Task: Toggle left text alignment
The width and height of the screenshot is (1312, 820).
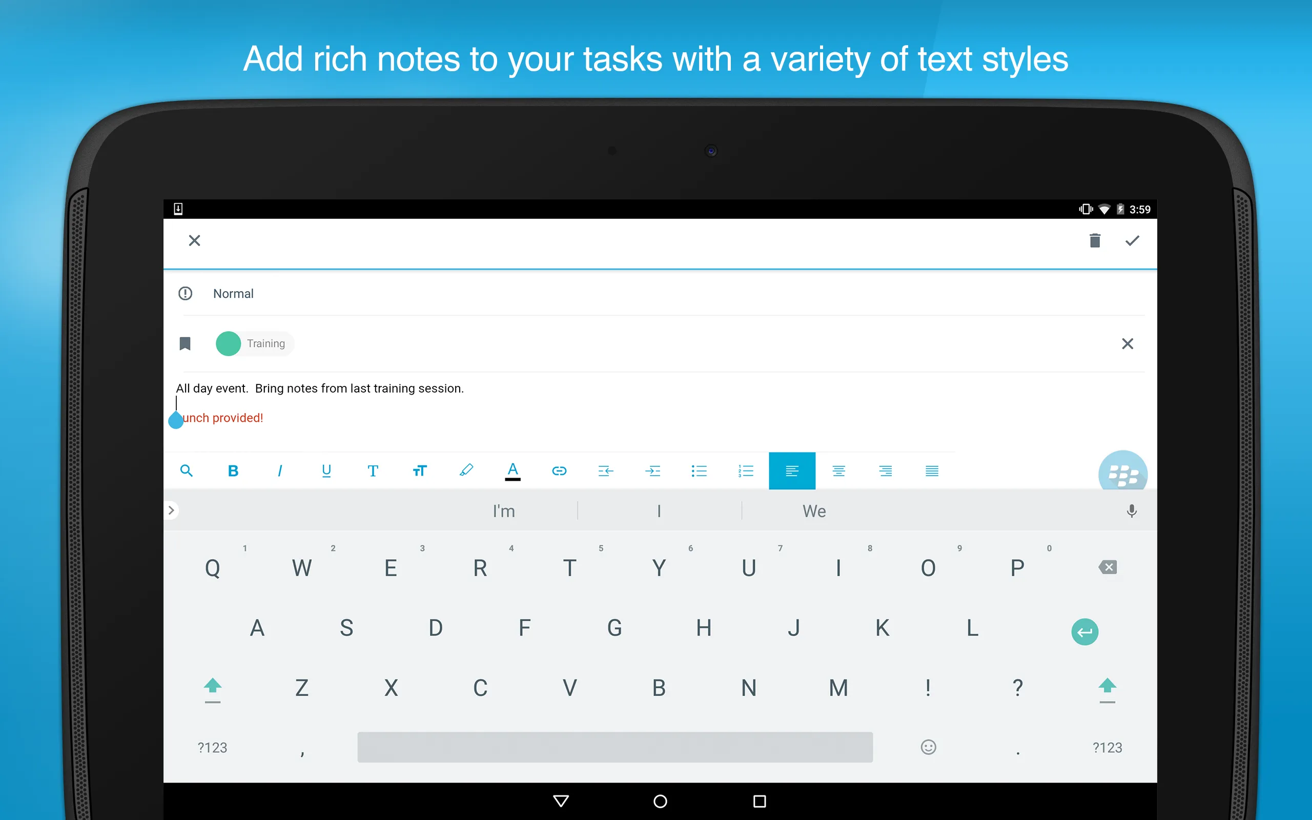Action: (792, 471)
